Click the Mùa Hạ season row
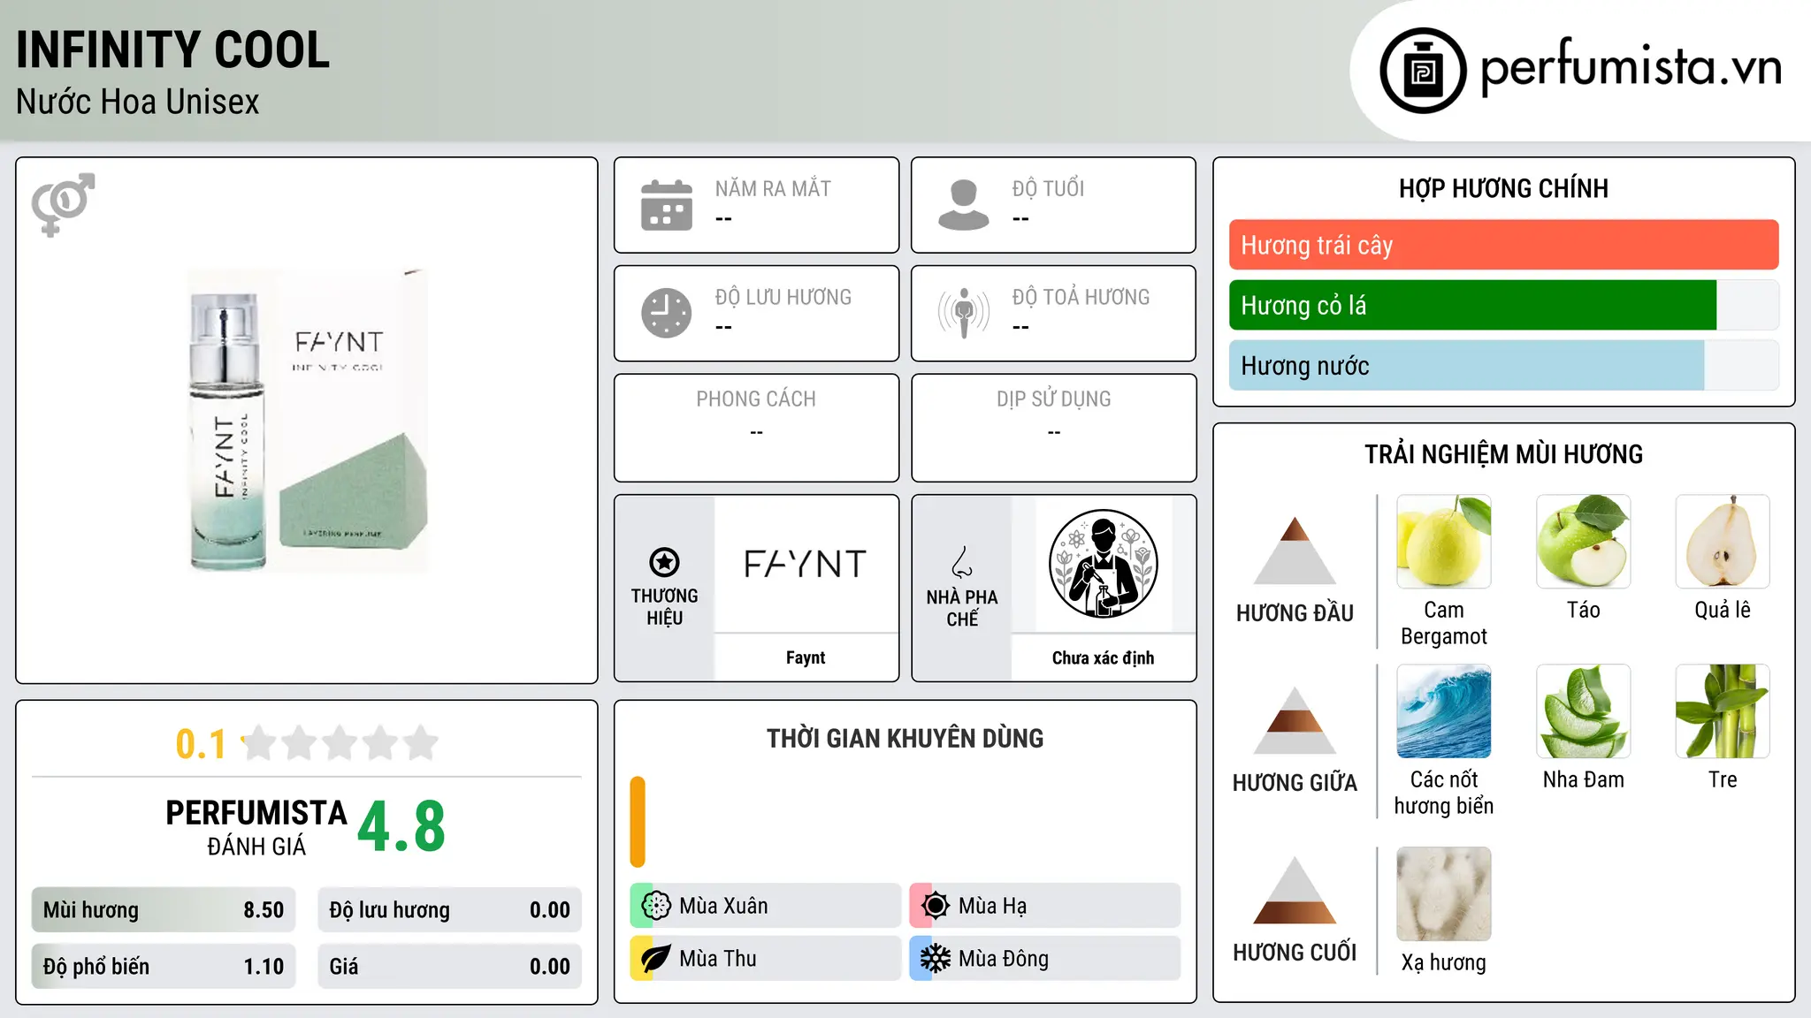The width and height of the screenshot is (1811, 1018). tap(1045, 906)
